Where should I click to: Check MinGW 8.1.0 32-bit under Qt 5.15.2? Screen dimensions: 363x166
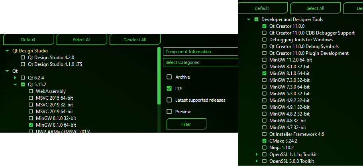31,118
